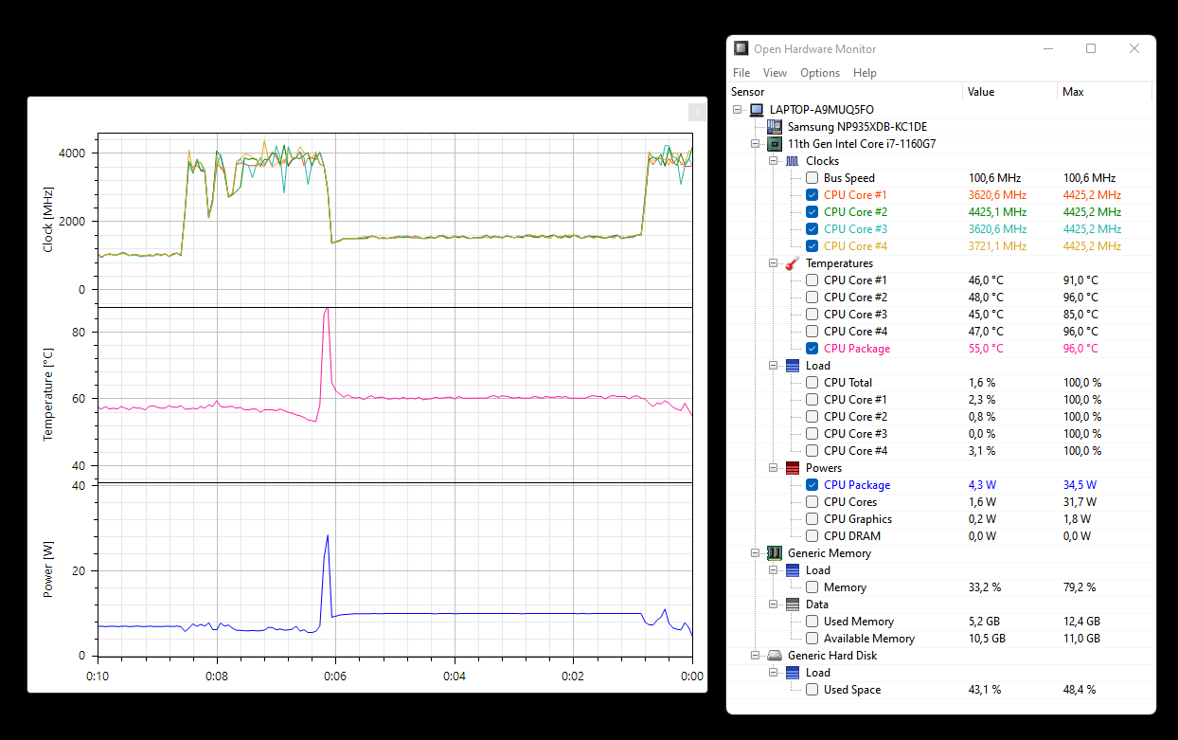This screenshot has width=1178, height=740.
Task: Click the Value column header
Action: (x=1009, y=92)
